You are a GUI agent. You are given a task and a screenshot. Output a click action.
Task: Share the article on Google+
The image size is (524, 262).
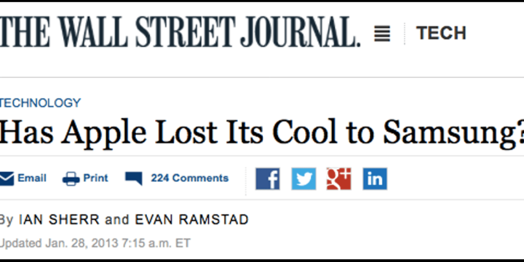point(339,179)
